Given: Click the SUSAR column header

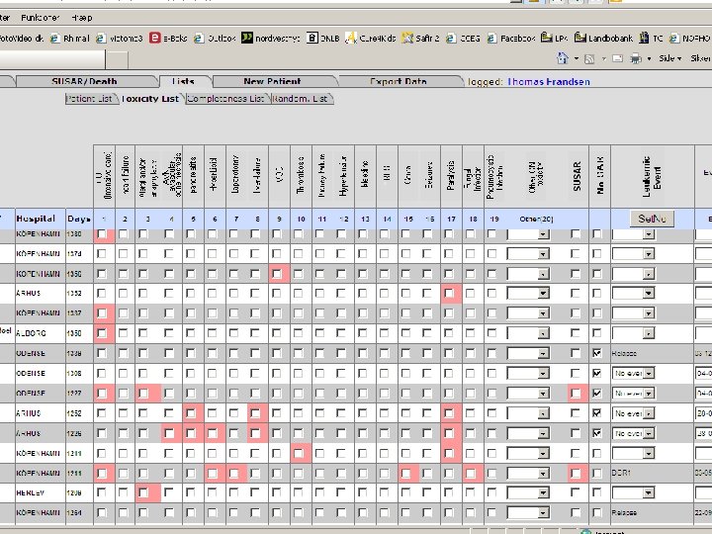Looking at the screenshot, I should (578, 176).
